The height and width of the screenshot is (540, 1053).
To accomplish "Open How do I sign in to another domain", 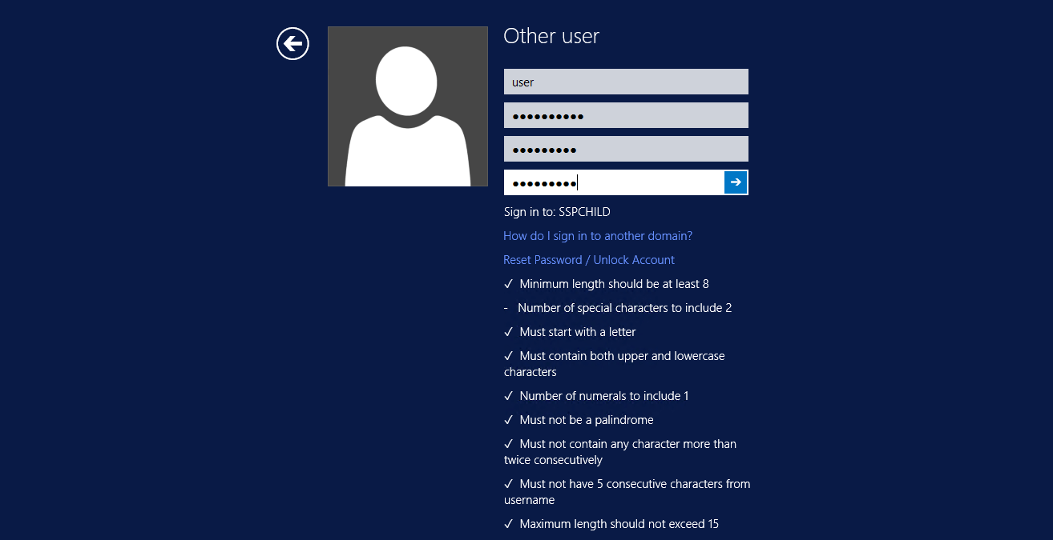I will (x=598, y=235).
